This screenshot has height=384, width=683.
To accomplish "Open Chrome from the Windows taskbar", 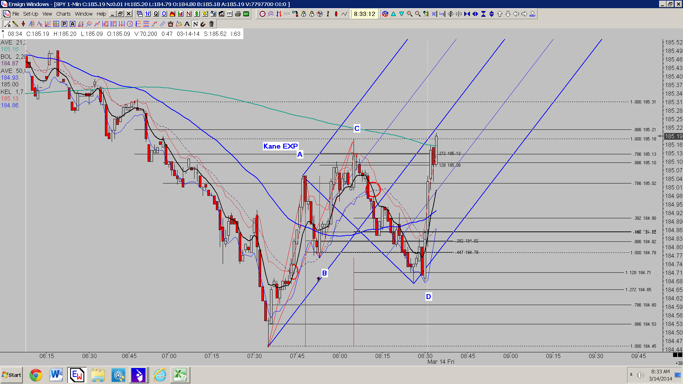I will pos(36,375).
